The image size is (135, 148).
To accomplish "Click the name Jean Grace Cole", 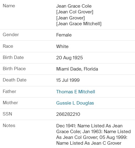I will point(74,6).
